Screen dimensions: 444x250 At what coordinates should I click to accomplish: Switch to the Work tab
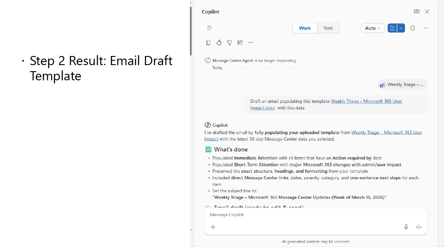(305, 28)
